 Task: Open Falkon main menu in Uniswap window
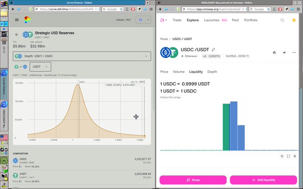coord(299,9)
